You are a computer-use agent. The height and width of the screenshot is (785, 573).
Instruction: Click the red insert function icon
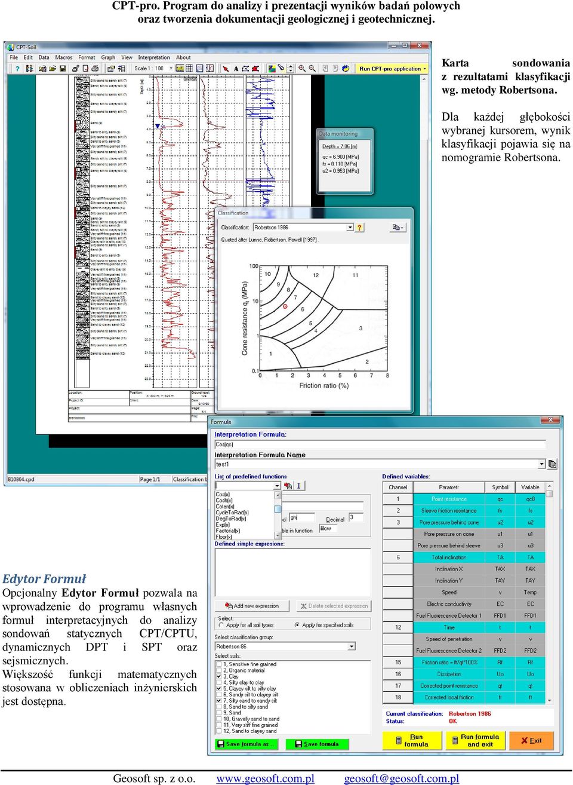pyautogui.click(x=287, y=486)
